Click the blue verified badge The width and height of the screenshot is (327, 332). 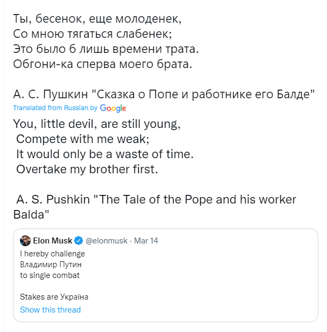coord(78,241)
